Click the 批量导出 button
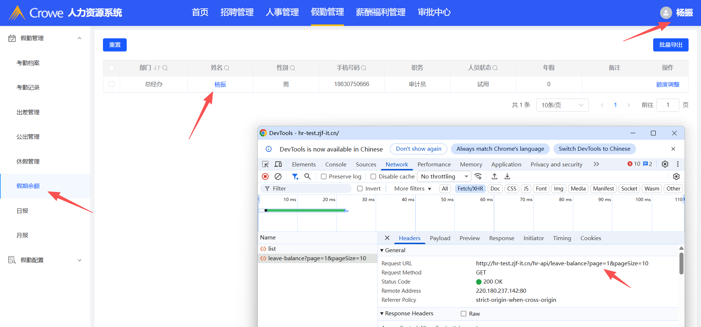Viewport: 701px width, 327px height. click(670, 45)
